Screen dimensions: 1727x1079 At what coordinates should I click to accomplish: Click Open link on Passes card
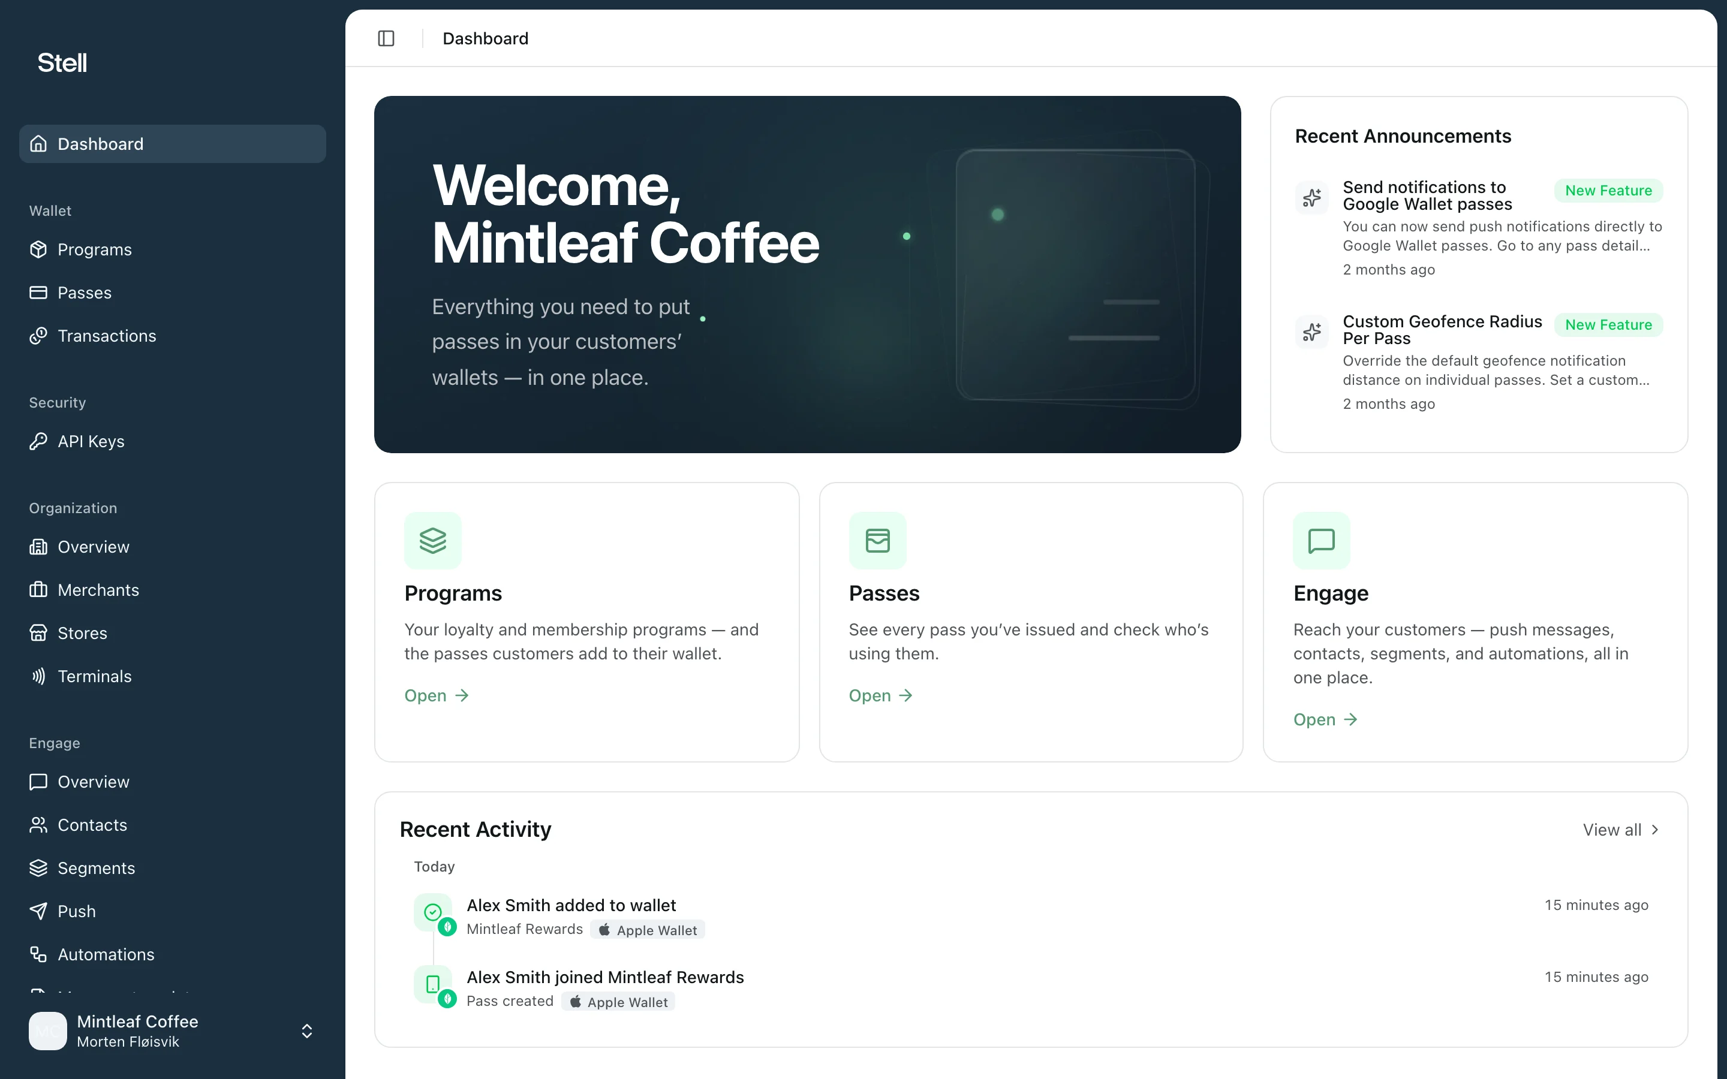[x=881, y=696]
